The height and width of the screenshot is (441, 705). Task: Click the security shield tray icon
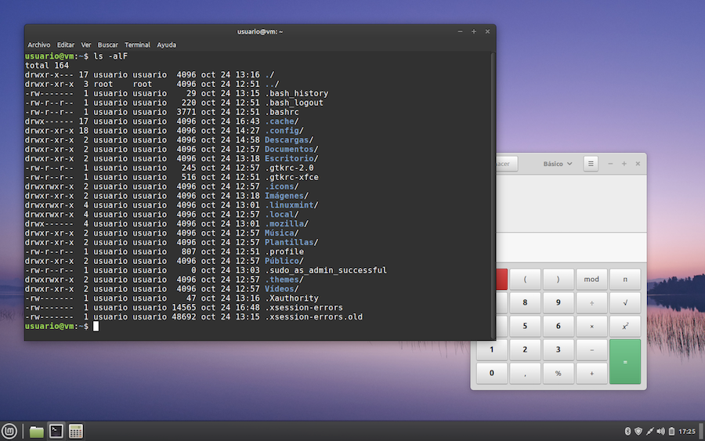[638, 431]
